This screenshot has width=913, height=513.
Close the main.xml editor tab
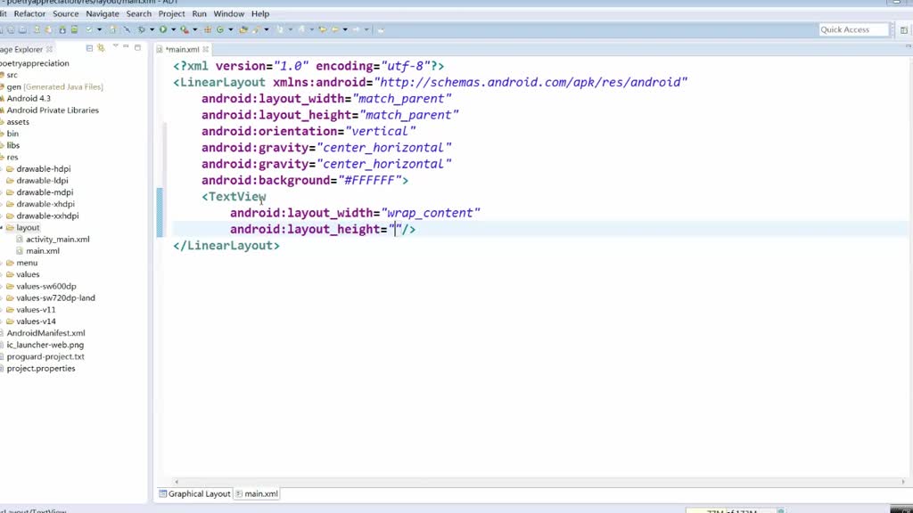pos(206,50)
